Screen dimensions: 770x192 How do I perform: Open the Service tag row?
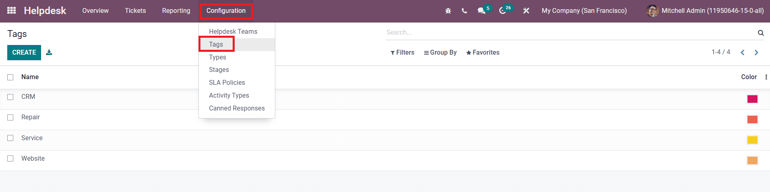385,140
